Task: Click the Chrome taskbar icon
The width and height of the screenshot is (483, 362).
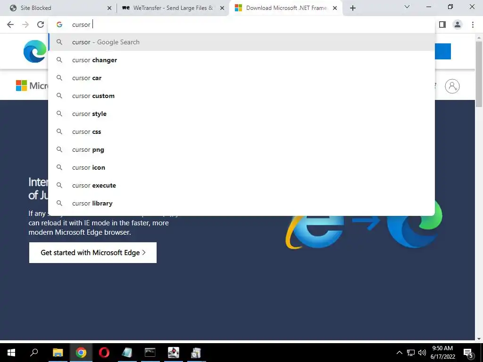Action: click(81, 353)
